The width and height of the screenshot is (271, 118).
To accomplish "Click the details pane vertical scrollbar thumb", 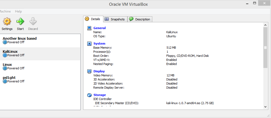I will point(266,48).
